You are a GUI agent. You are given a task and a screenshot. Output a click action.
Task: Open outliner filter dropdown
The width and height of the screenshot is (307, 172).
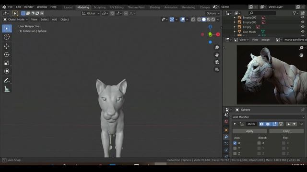click(x=295, y=13)
